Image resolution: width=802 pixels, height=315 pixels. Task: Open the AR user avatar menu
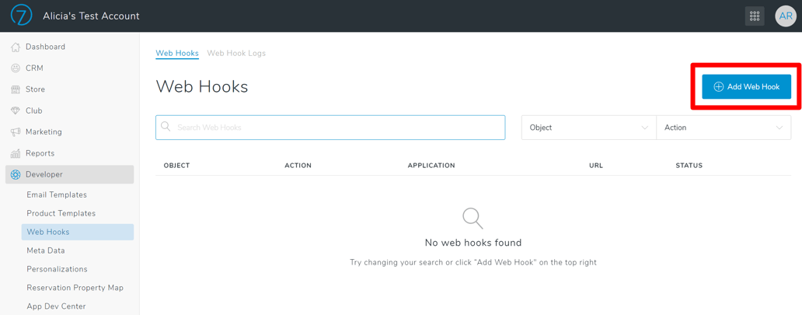pyautogui.click(x=786, y=16)
